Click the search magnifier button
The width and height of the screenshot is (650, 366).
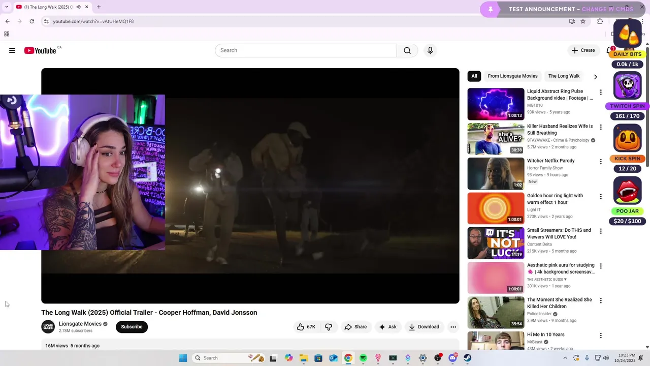click(407, 50)
